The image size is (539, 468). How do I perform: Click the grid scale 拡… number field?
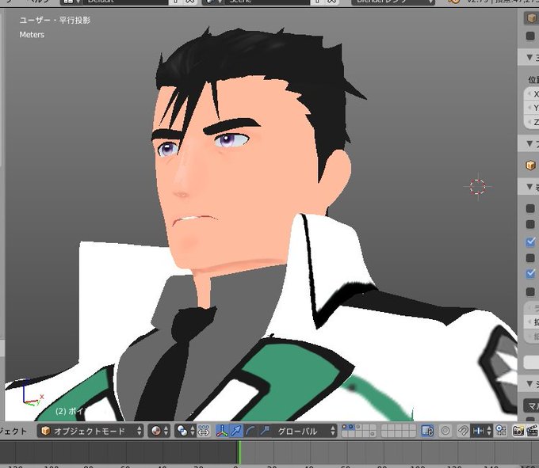click(532, 322)
